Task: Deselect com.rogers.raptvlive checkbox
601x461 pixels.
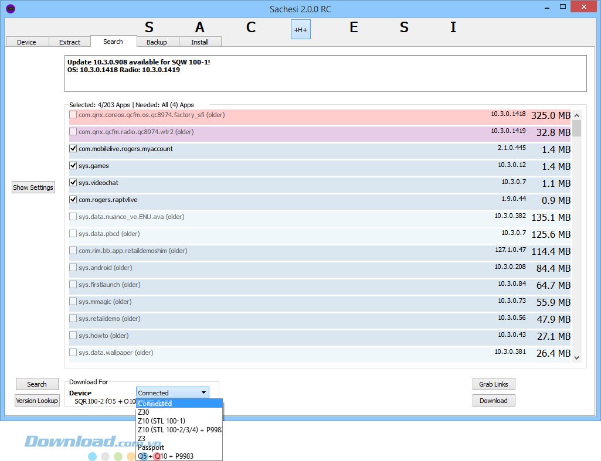Action: coord(73,200)
